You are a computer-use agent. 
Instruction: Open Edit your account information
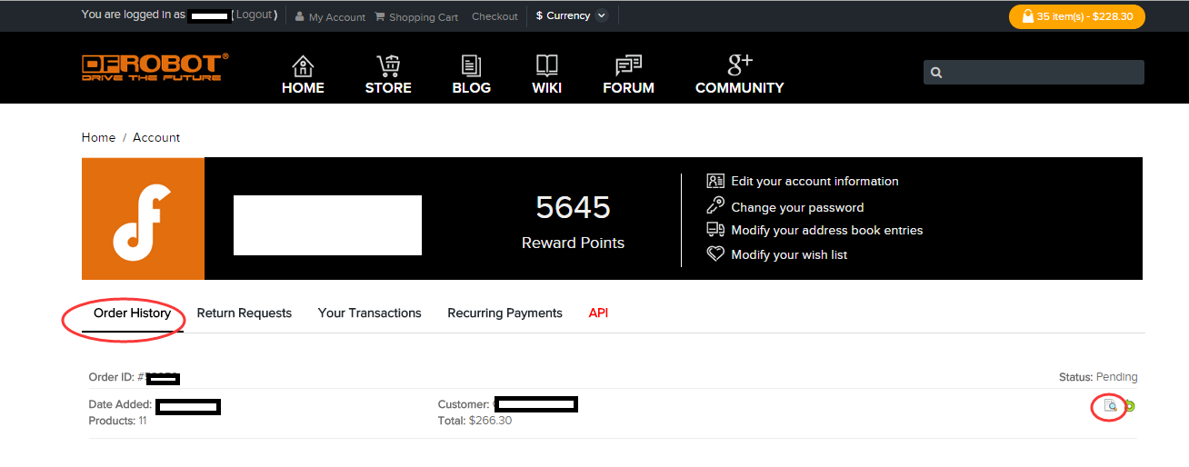click(x=803, y=181)
